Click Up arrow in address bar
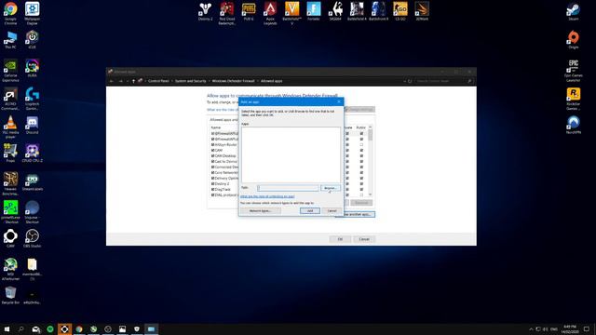The width and height of the screenshot is (596, 335). tap(133, 81)
